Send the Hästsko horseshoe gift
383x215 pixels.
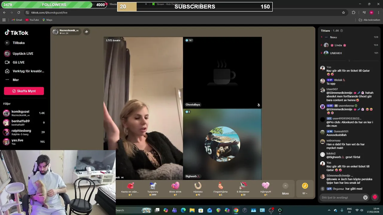(x=198, y=189)
